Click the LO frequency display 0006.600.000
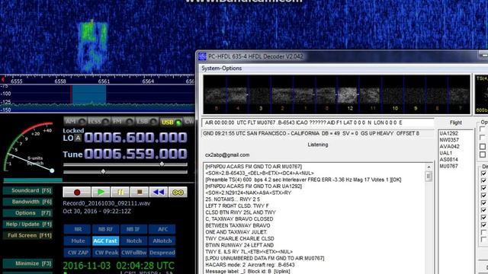This screenshot has height=274, width=488. coord(136,137)
